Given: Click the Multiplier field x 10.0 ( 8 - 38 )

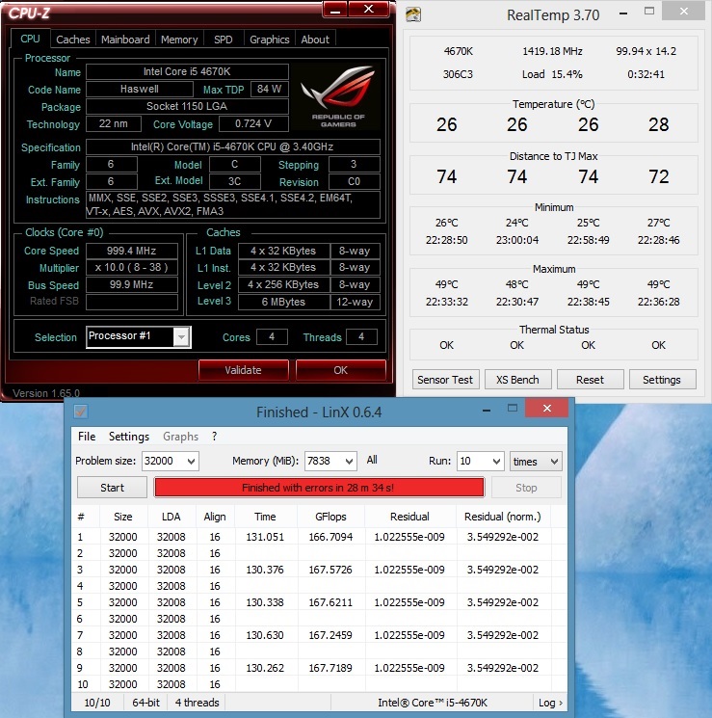Looking at the screenshot, I should [132, 267].
